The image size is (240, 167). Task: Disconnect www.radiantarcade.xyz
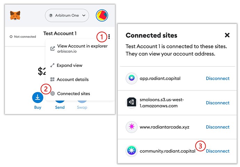218,127
